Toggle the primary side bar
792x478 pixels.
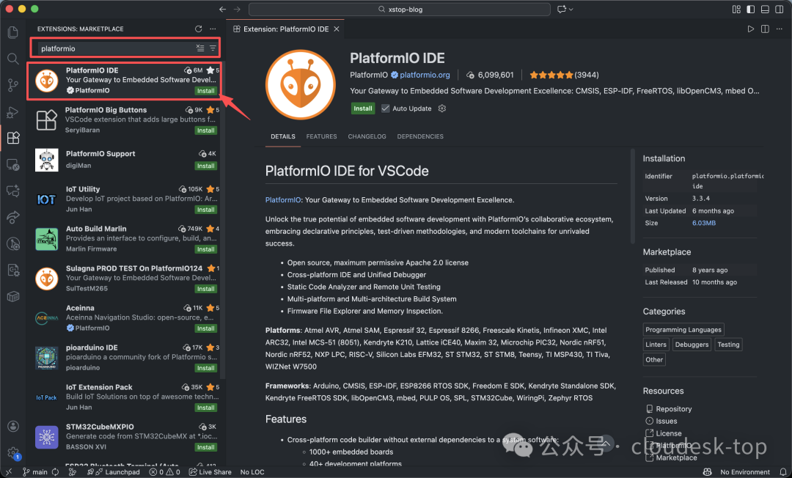tap(751, 9)
